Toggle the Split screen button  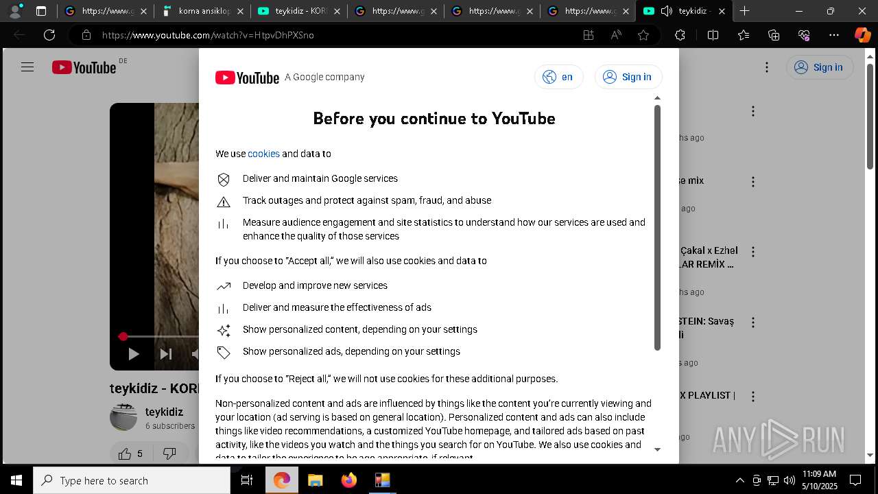[x=713, y=35]
